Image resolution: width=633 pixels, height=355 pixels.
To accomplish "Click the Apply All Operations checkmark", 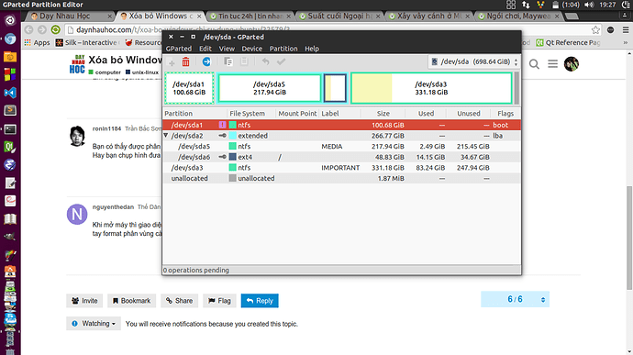I will (282, 61).
